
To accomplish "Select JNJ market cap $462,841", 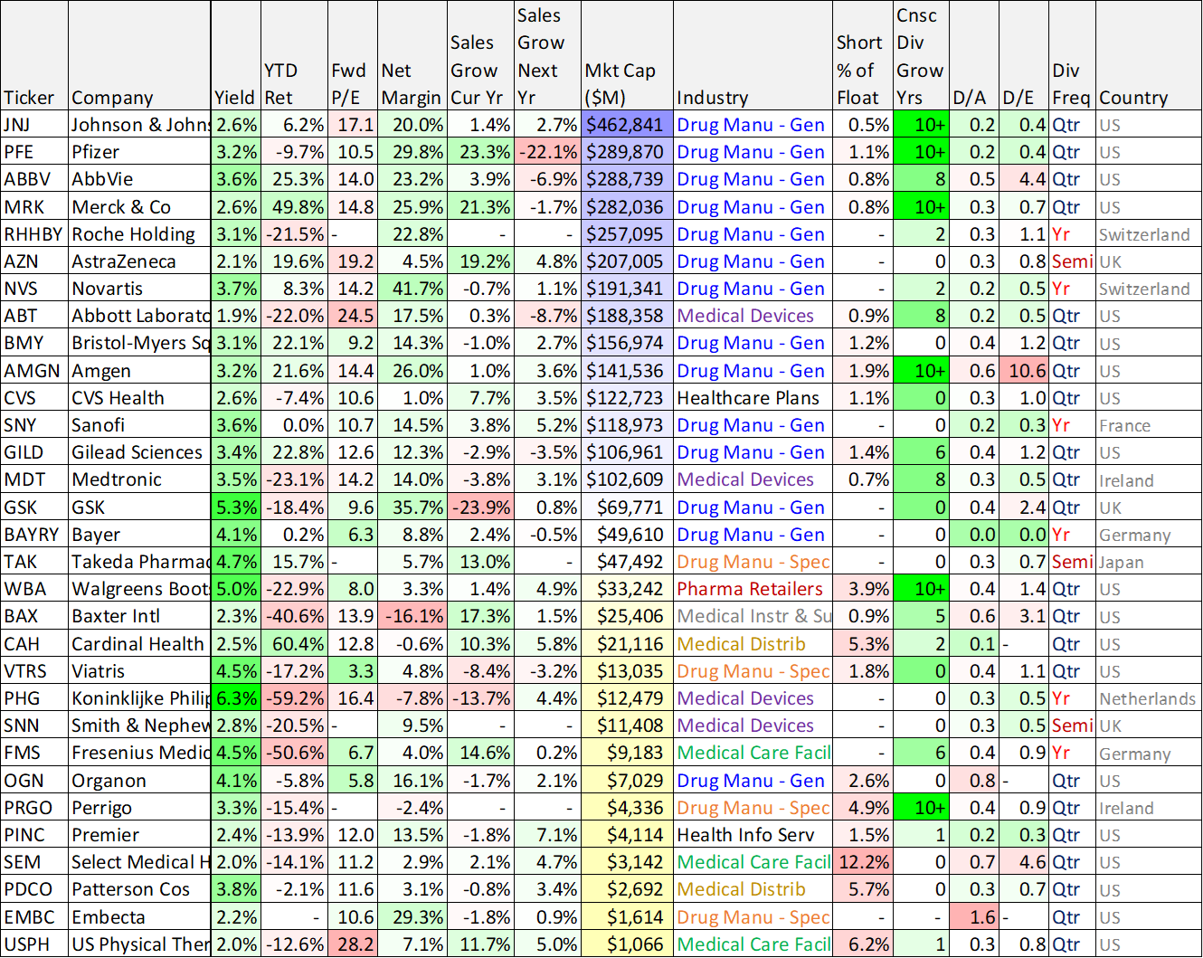I will click(x=627, y=125).
